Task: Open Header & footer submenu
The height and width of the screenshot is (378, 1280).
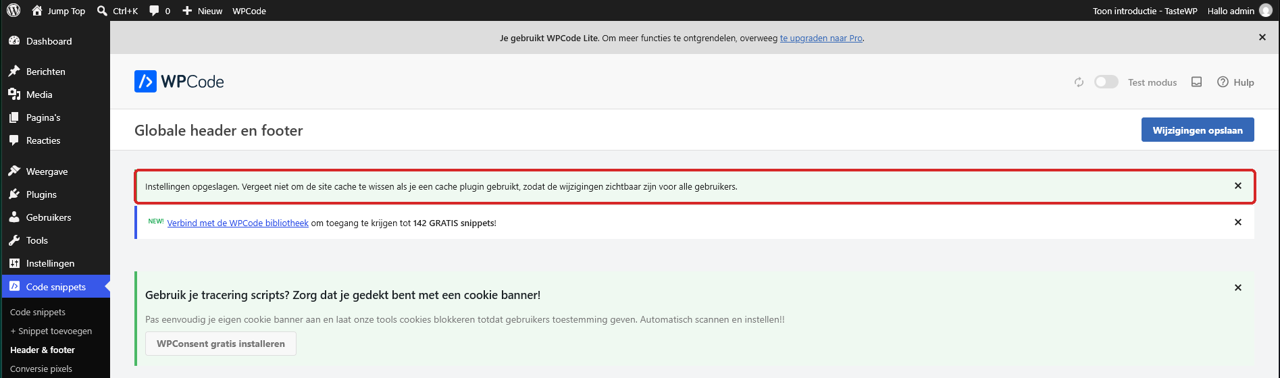Action: (x=43, y=350)
